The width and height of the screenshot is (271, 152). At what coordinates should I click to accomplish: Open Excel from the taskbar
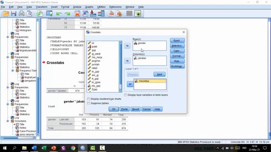44,148
